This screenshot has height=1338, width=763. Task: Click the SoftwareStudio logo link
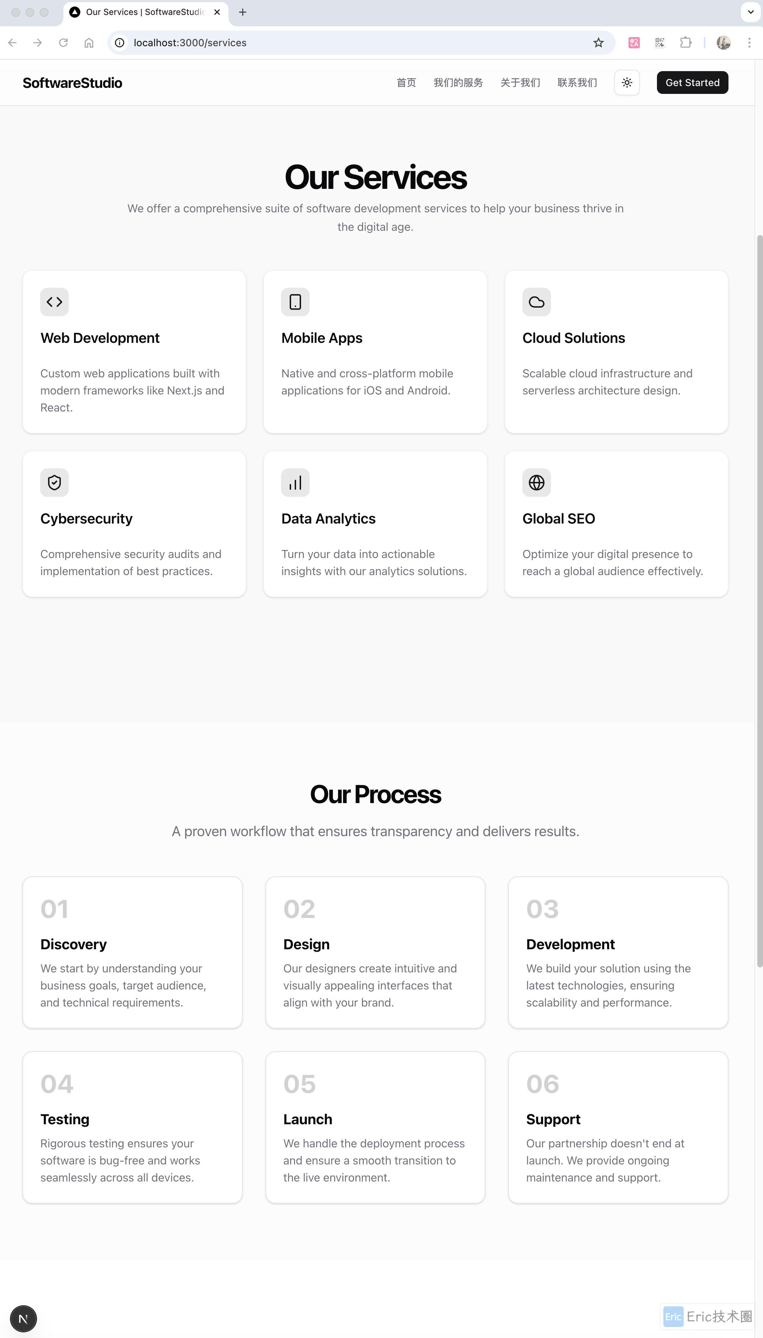click(72, 83)
